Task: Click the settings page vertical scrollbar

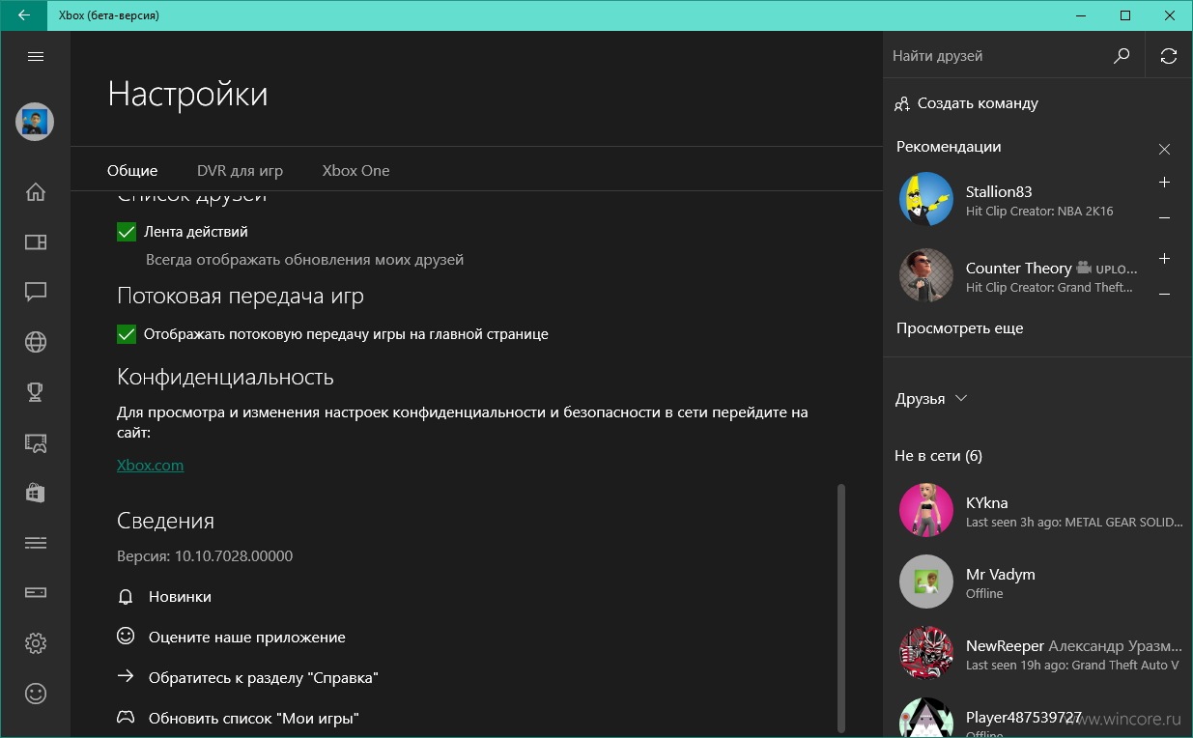Action: pyautogui.click(x=840, y=607)
